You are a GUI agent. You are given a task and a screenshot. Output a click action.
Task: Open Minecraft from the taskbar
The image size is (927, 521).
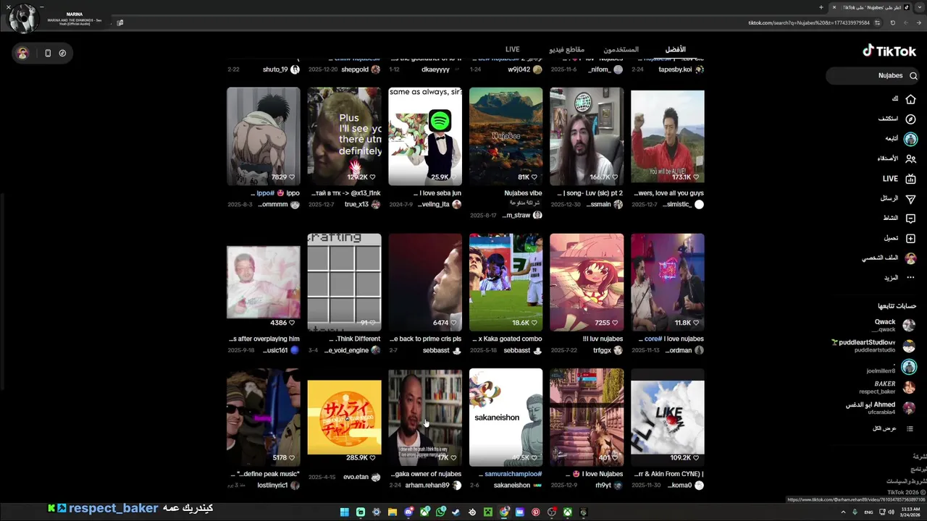[x=488, y=512]
